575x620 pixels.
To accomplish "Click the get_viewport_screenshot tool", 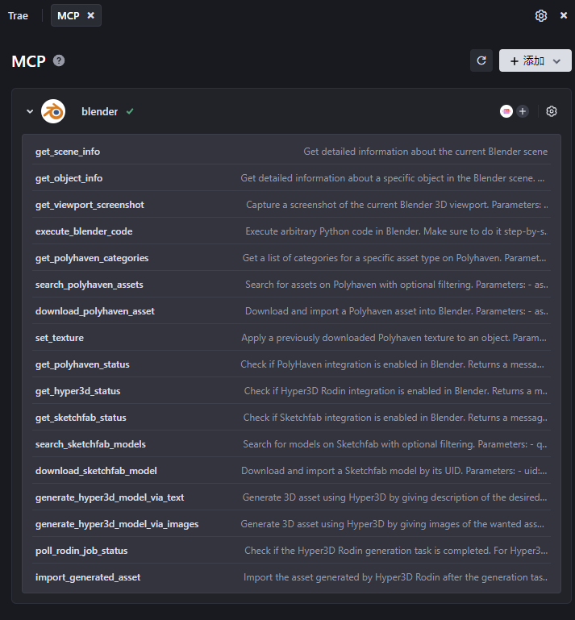I will click(x=90, y=205).
